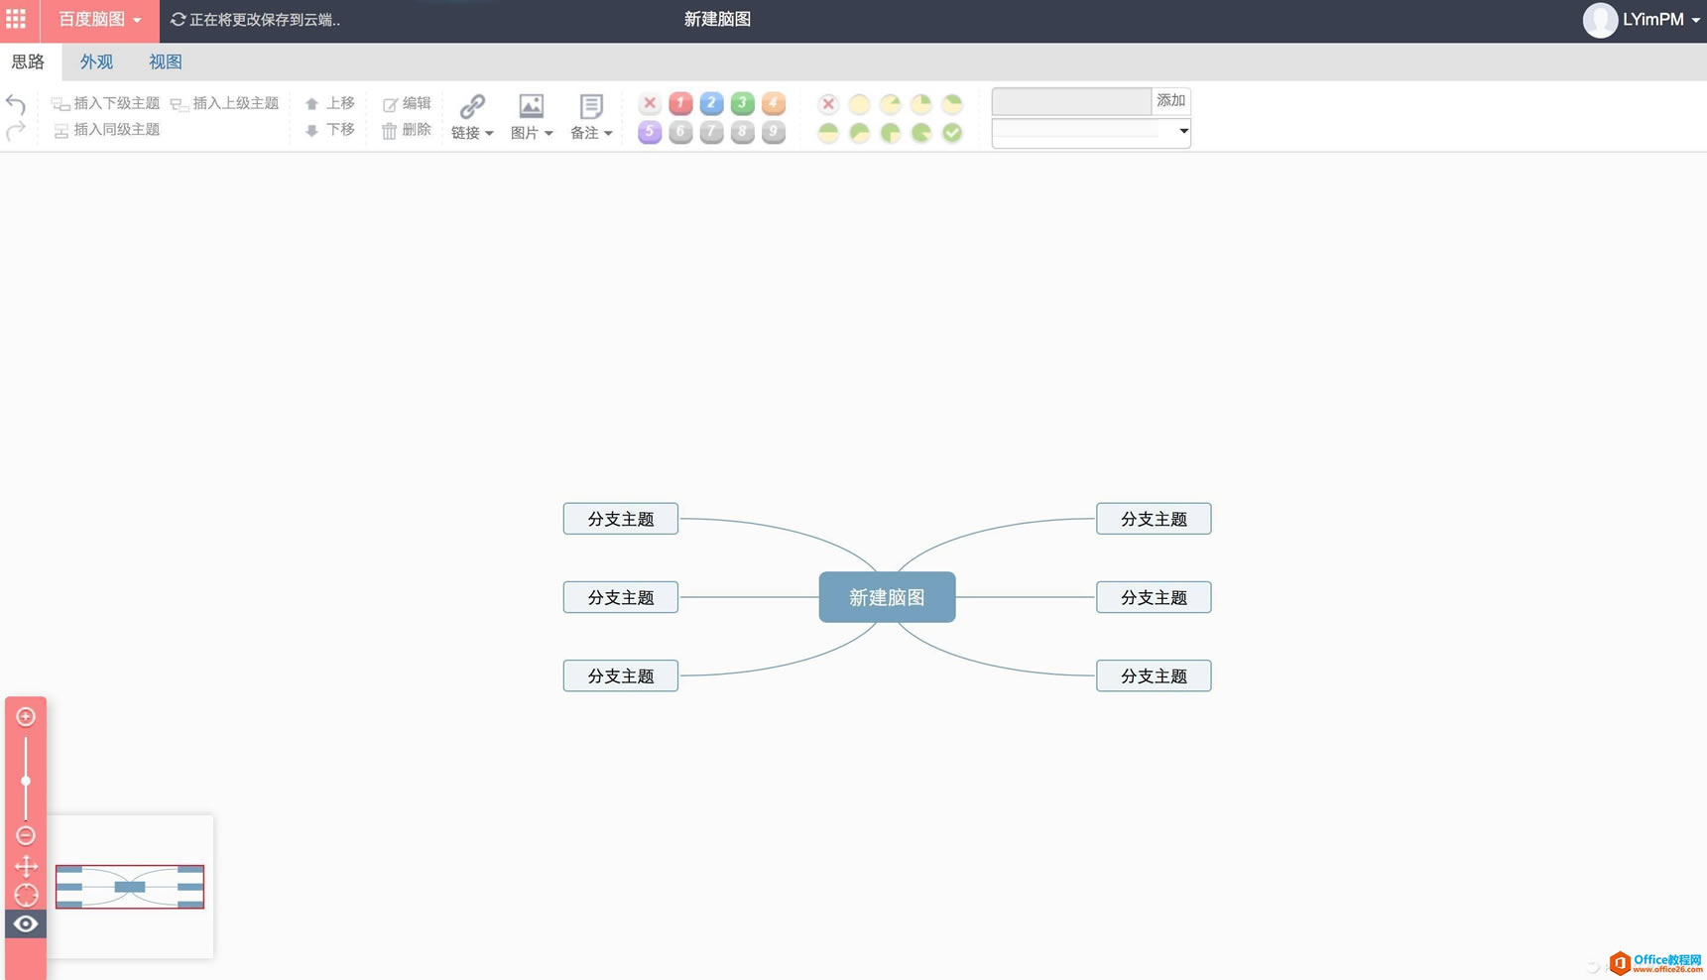Set priority 2 blue badge
The height and width of the screenshot is (980, 1707).
(711, 103)
